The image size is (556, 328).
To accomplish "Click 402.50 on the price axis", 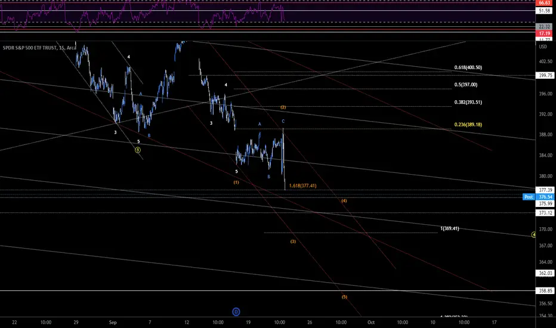I will (x=545, y=61).
